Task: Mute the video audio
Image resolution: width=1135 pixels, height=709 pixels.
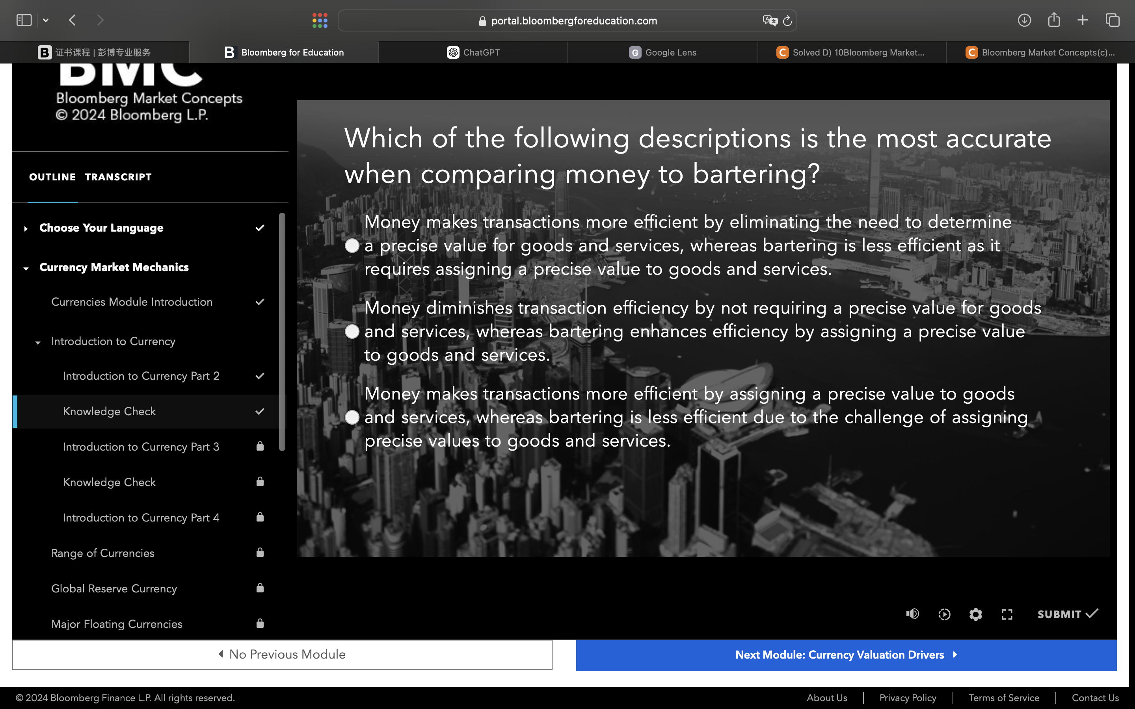Action: point(913,614)
